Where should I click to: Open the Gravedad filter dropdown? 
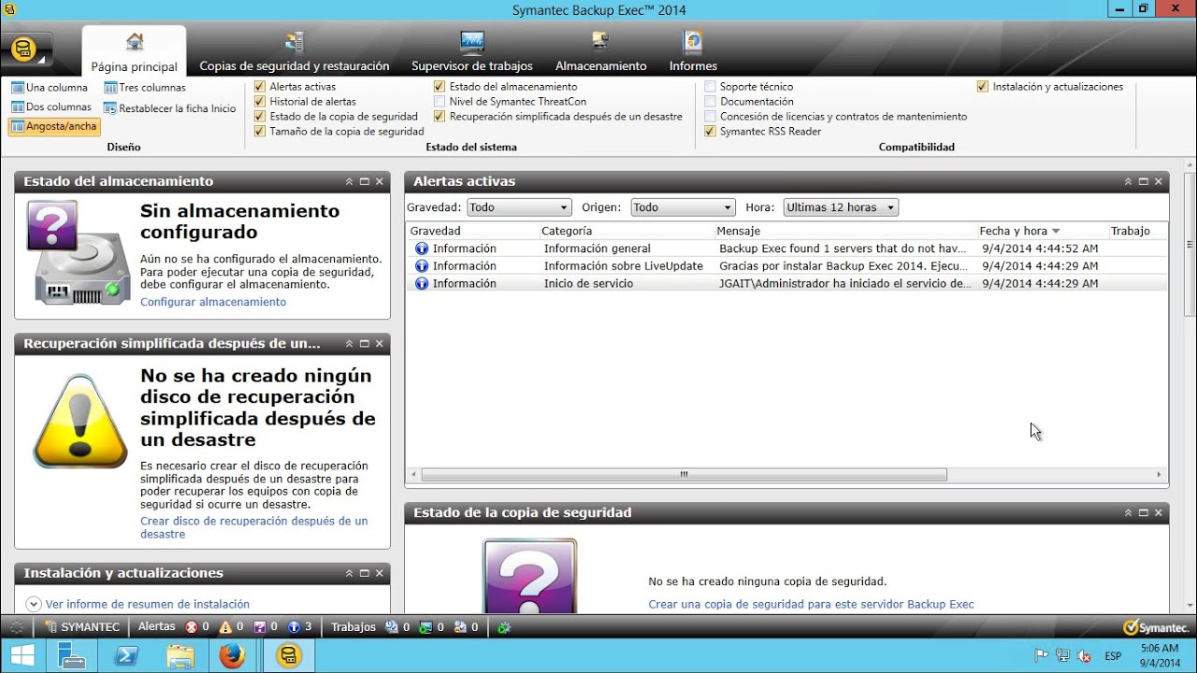[x=518, y=208]
